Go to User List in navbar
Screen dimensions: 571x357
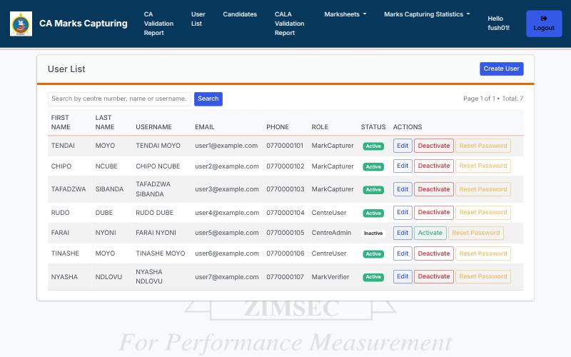click(x=198, y=19)
